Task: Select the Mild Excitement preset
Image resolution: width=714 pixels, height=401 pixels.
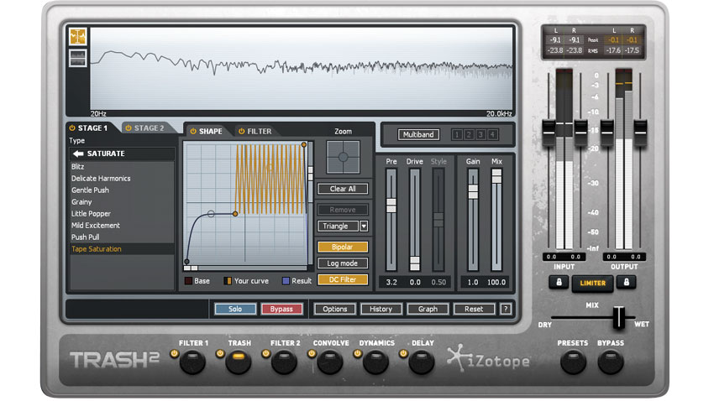Action: (122, 226)
